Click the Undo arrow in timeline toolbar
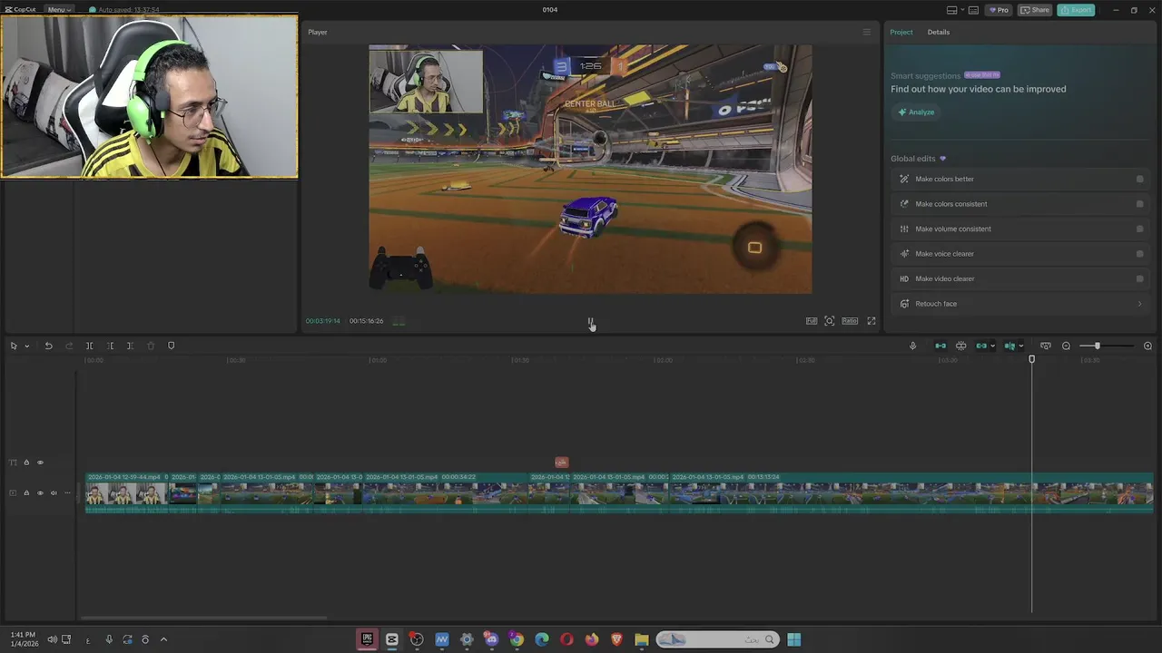The width and height of the screenshot is (1162, 653). 48,346
